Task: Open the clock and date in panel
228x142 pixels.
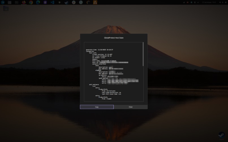Action: pyautogui.click(x=209, y=2)
